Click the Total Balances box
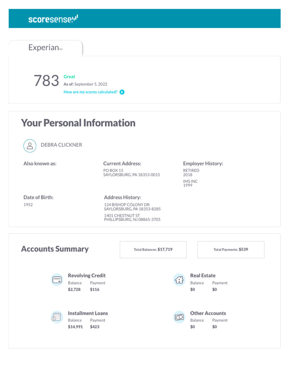The image size is (289, 385). tap(153, 249)
